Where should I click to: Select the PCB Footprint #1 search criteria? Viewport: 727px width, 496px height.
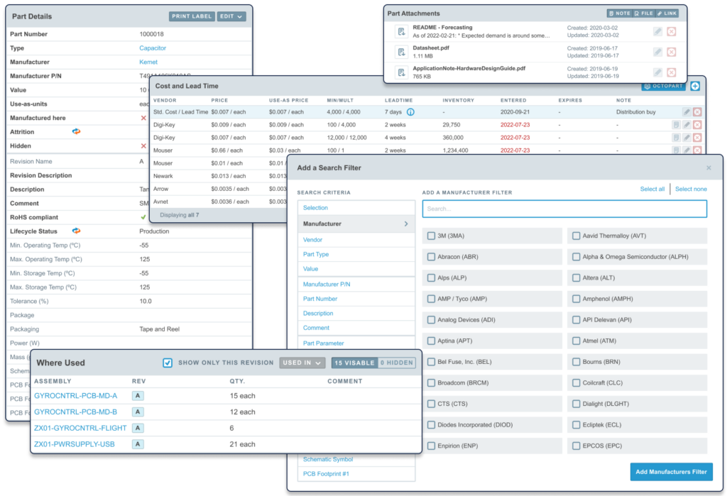click(326, 474)
